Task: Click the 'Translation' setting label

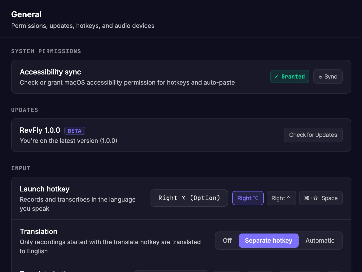Action: 39,232
